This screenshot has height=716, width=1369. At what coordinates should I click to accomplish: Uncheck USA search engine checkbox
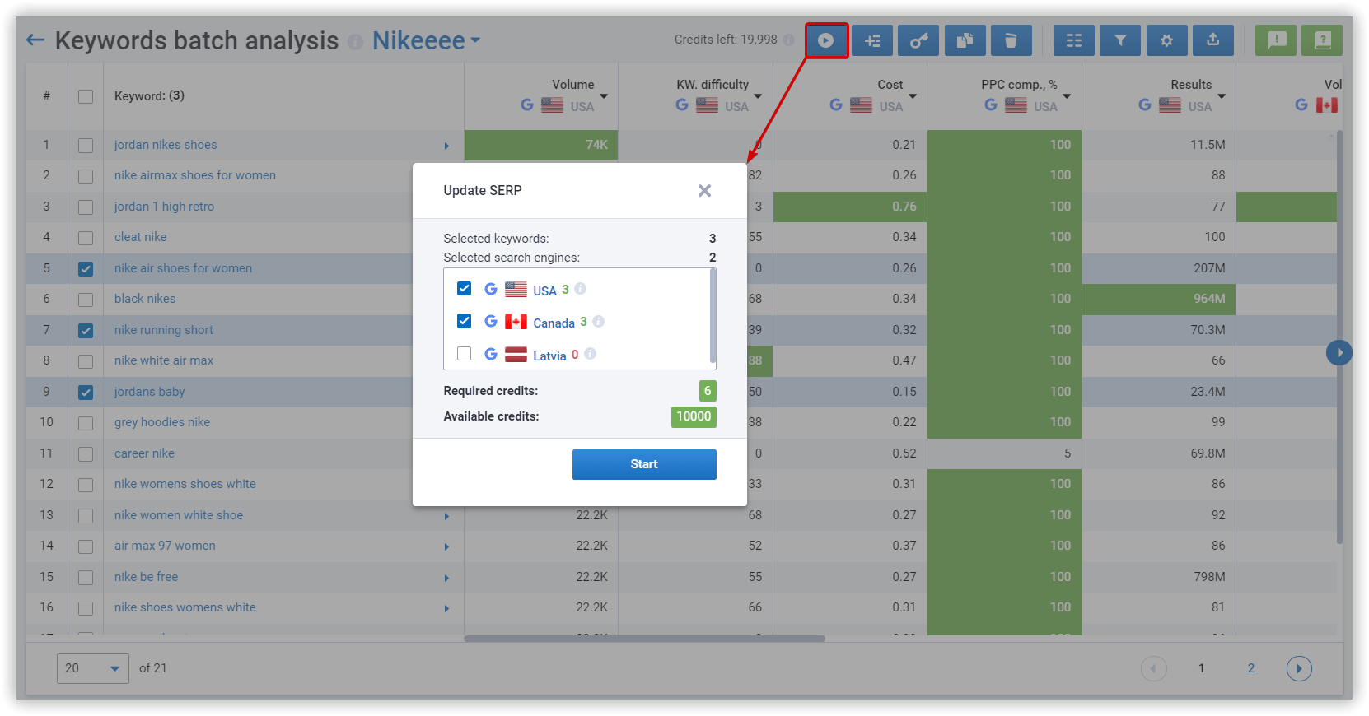click(465, 289)
